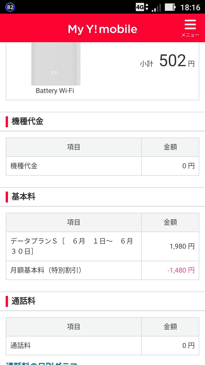Tap the 18:16 clock in status bar

point(190,7)
